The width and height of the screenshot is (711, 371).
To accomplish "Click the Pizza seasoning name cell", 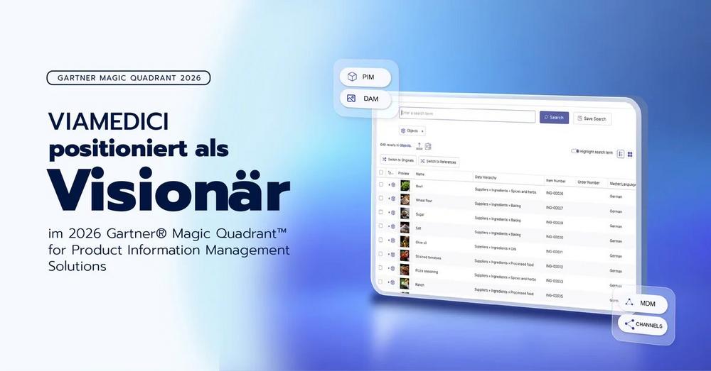I will pyautogui.click(x=427, y=271).
